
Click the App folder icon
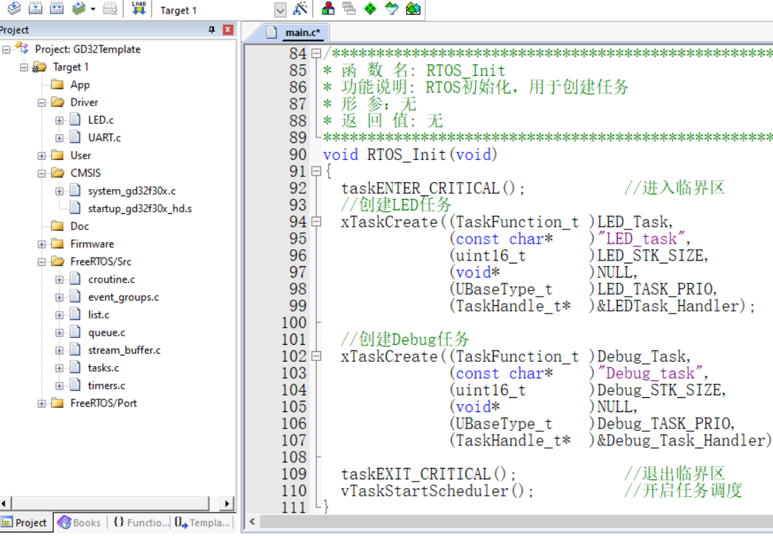point(57,84)
